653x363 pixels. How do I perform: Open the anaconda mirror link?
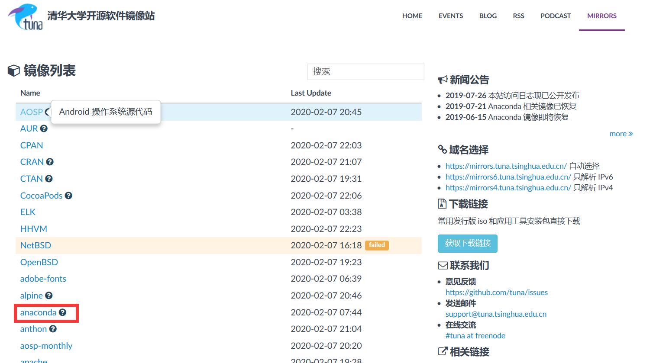click(38, 312)
